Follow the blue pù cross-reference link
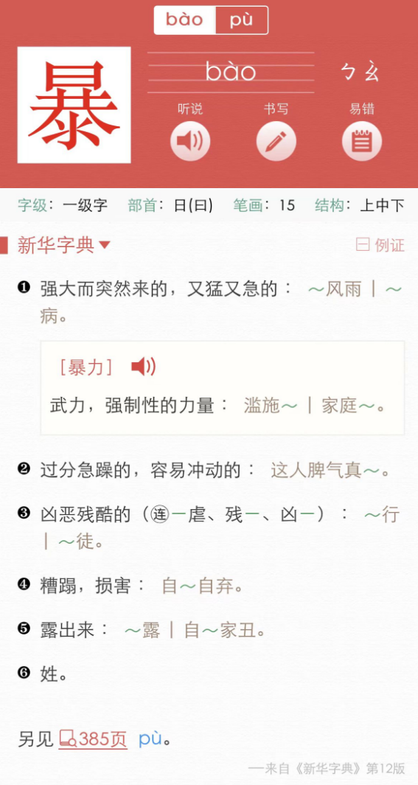This screenshot has width=418, height=785. [150, 739]
